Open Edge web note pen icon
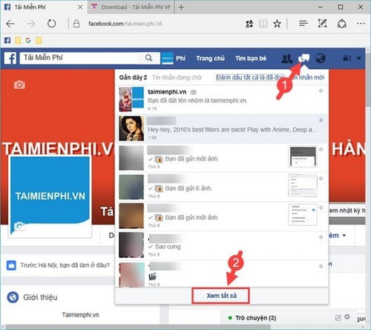371x330 pixels. click(x=322, y=24)
